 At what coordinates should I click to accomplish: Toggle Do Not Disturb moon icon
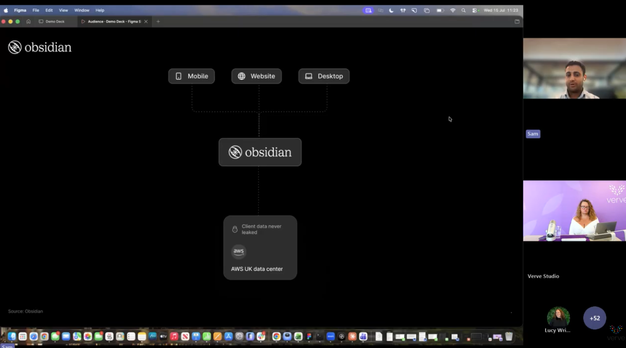tap(391, 10)
